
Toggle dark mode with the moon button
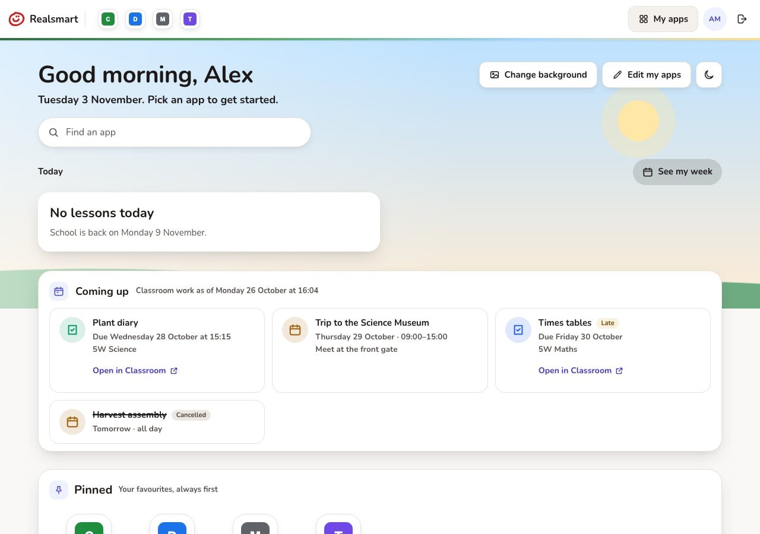[x=709, y=75]
